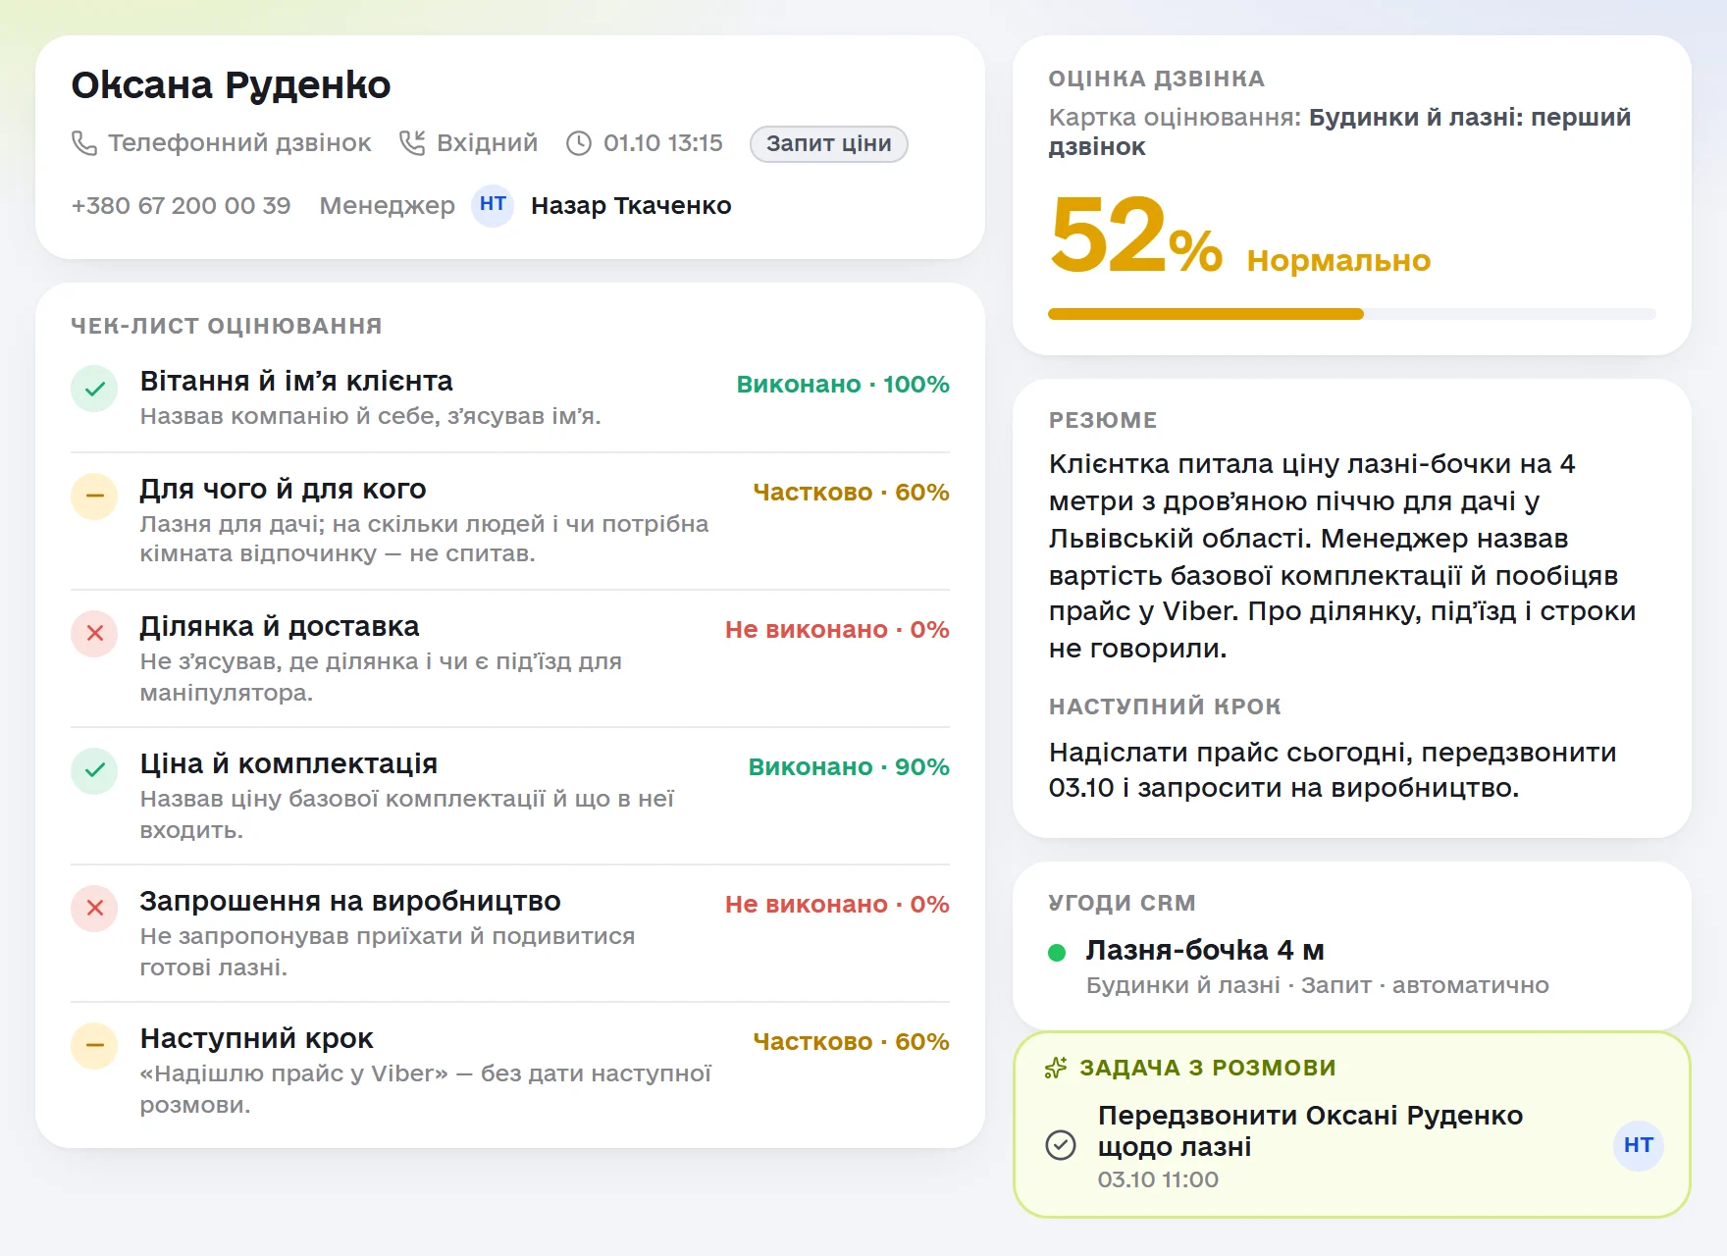Click the phone number +380 67 200 00 39
The image size is (1727, 1256).
(x=181, y=205)
